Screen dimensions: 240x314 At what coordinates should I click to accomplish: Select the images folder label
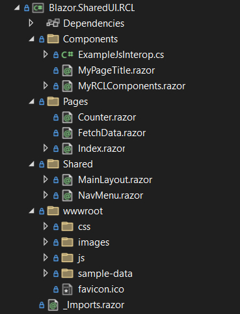[x=94, y=242]
